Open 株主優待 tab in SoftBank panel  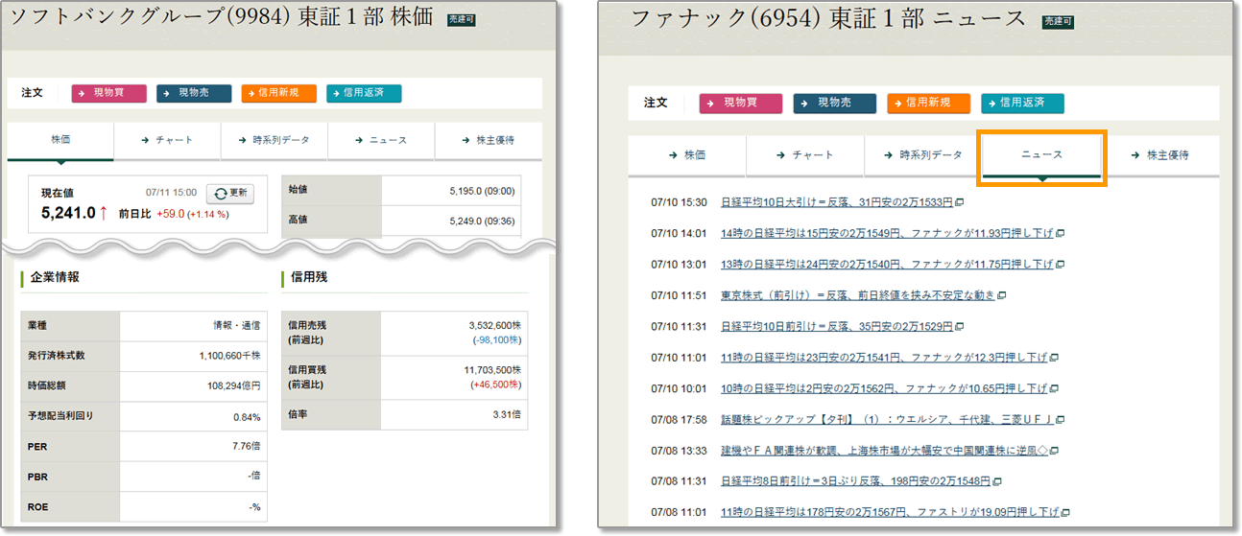coord(488,140)
